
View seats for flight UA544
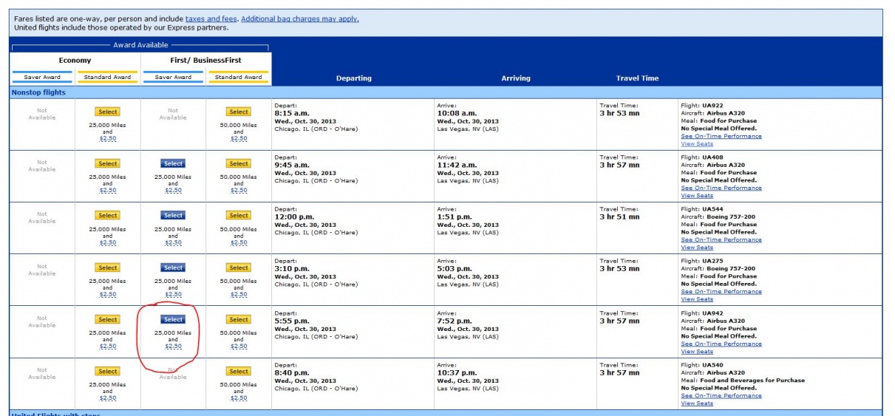click(697, 248)
